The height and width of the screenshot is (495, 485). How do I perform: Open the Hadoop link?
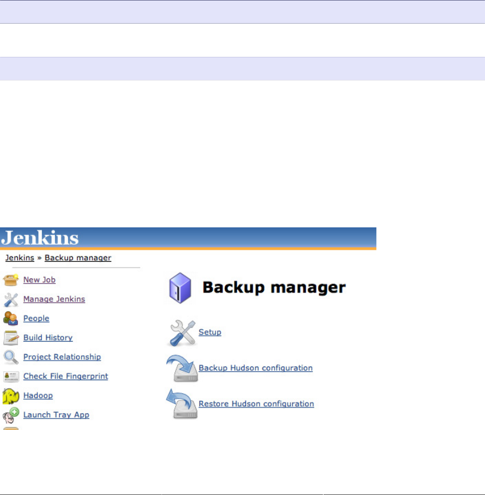pos(38,396)
